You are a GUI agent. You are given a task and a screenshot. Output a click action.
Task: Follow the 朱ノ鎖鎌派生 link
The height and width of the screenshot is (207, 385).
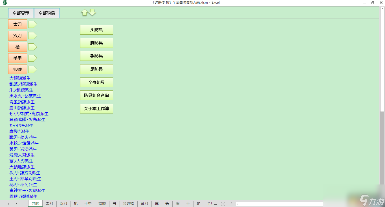point(21,90)
